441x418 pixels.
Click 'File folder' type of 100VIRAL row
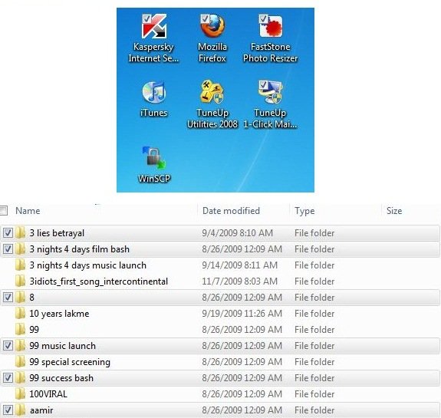[x=314, y=394]
